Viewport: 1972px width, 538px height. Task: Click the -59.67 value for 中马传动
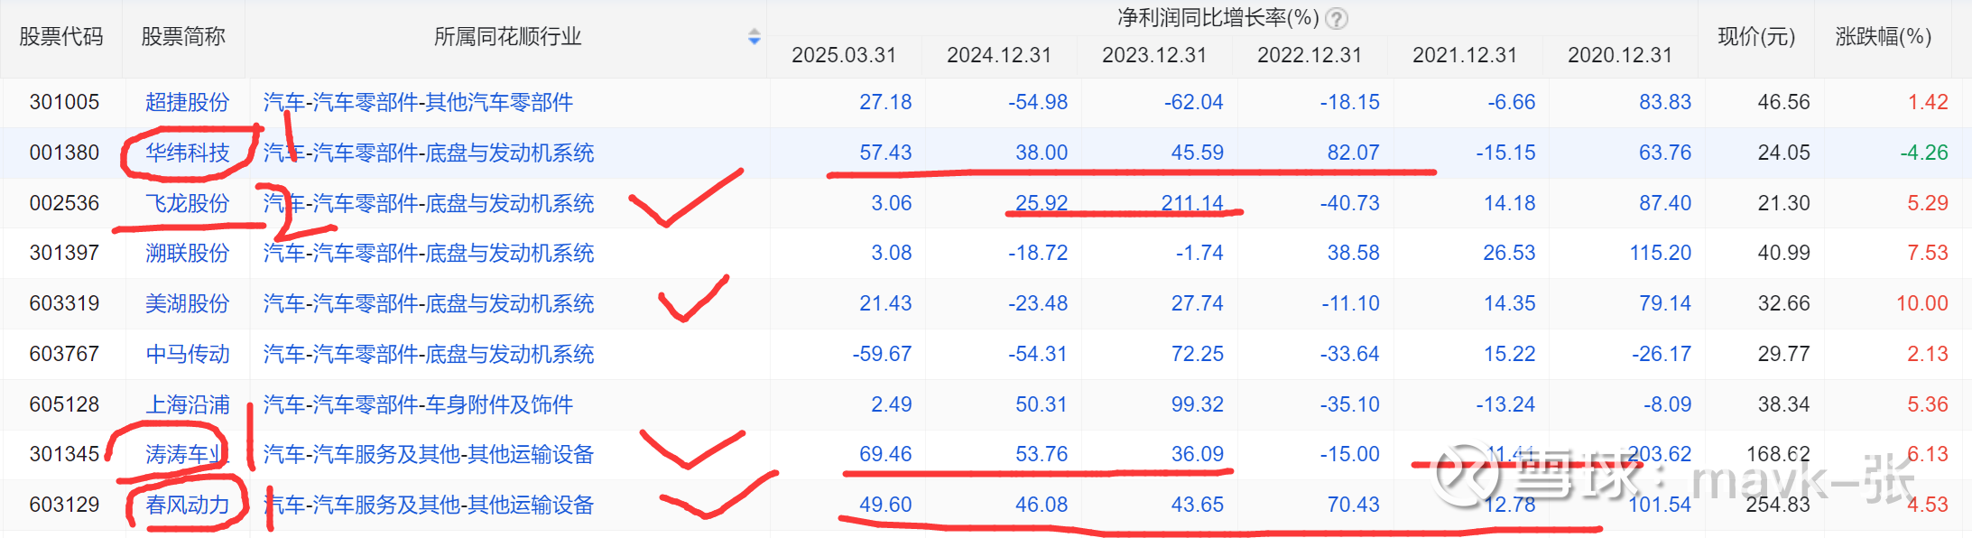tap(882, 354)
